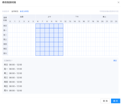Click the 周一 row label
Viewport: 121px width, 104px height.
5,31
